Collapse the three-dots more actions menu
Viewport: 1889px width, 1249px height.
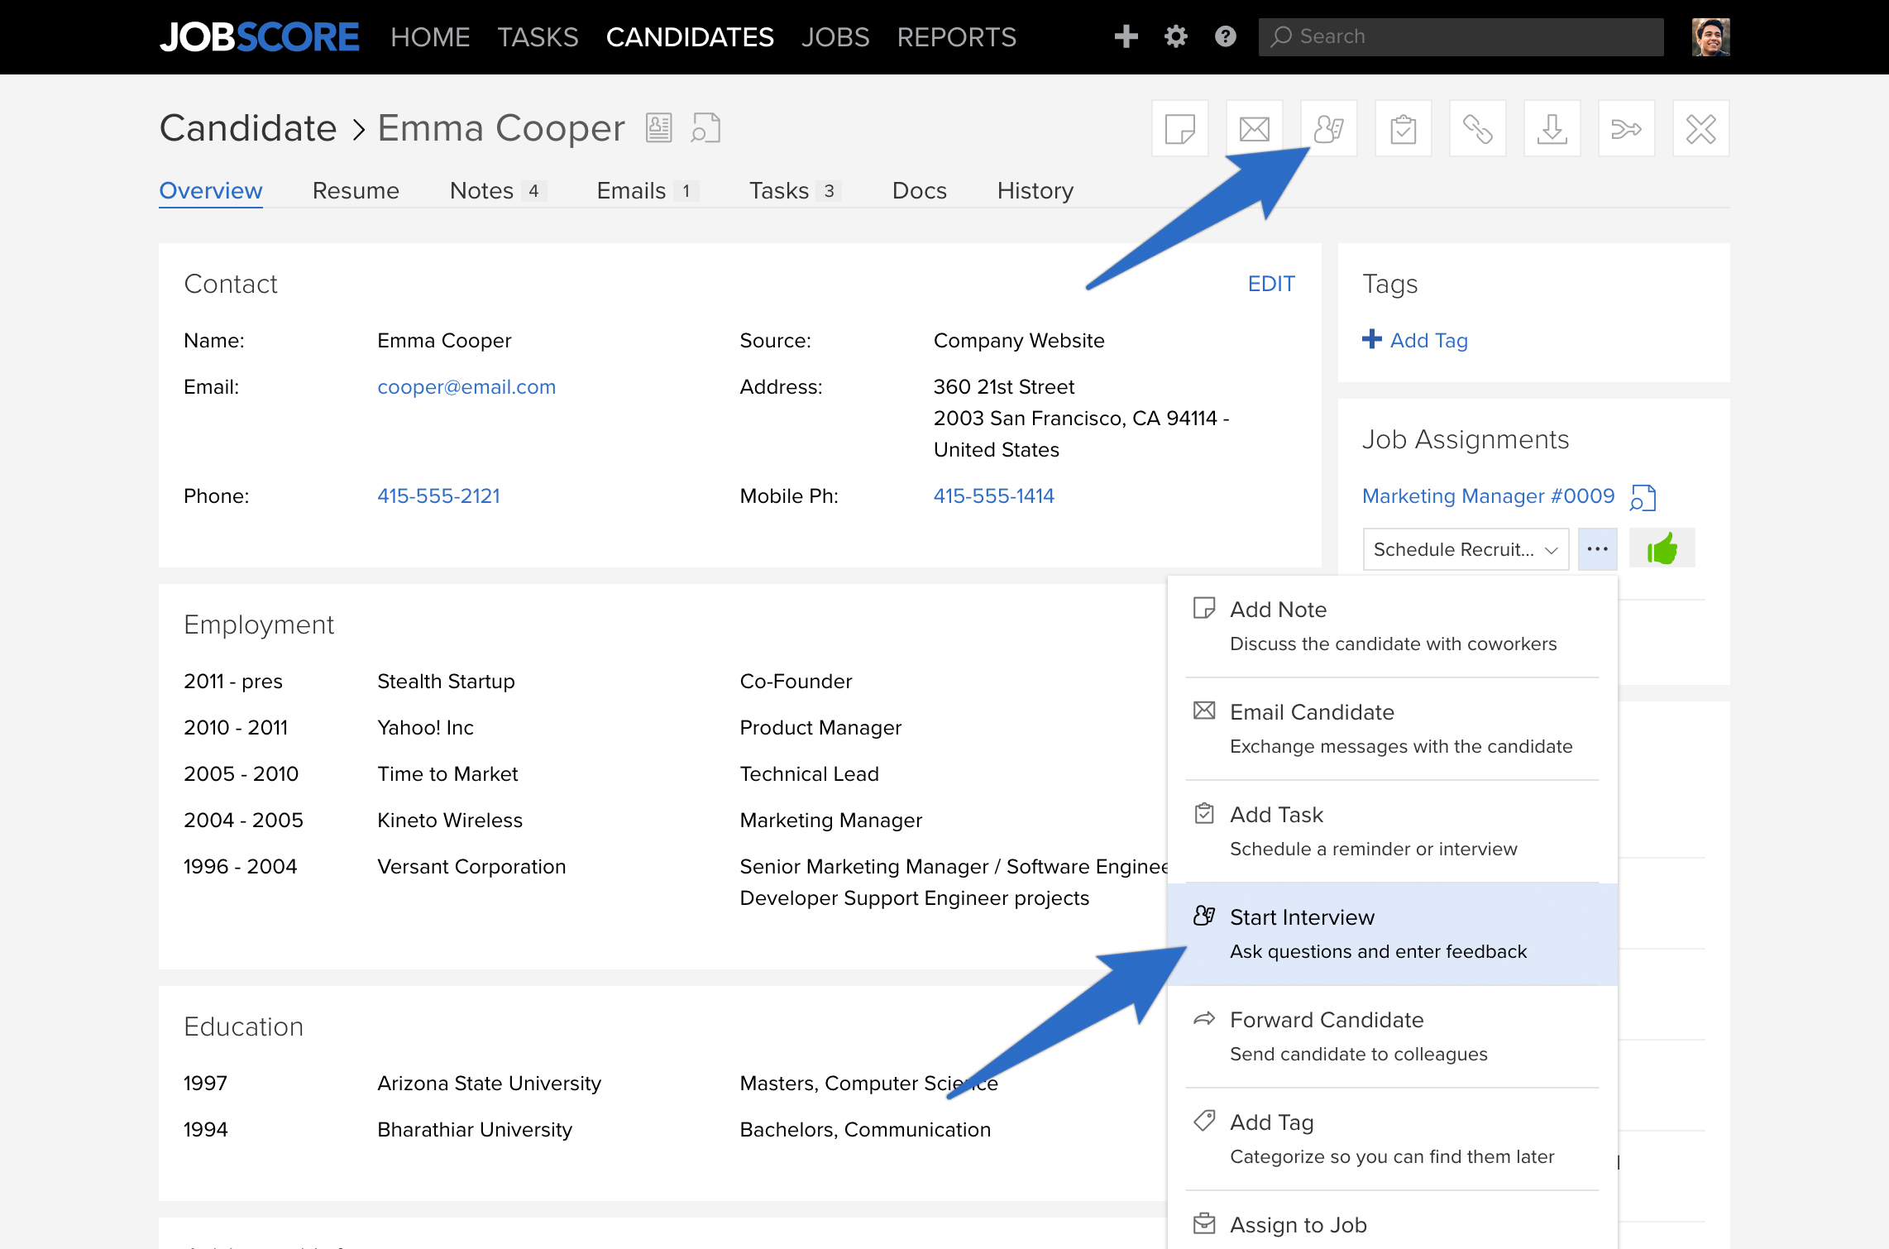pos(1597,549)
